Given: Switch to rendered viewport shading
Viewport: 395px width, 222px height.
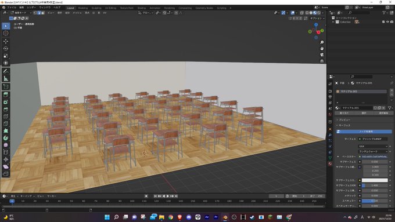Looking at the screenshot, I should coord(319,13).
